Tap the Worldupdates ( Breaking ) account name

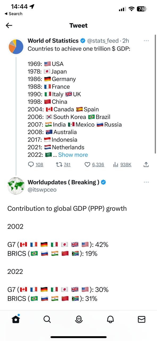click(x=63, y=182)
